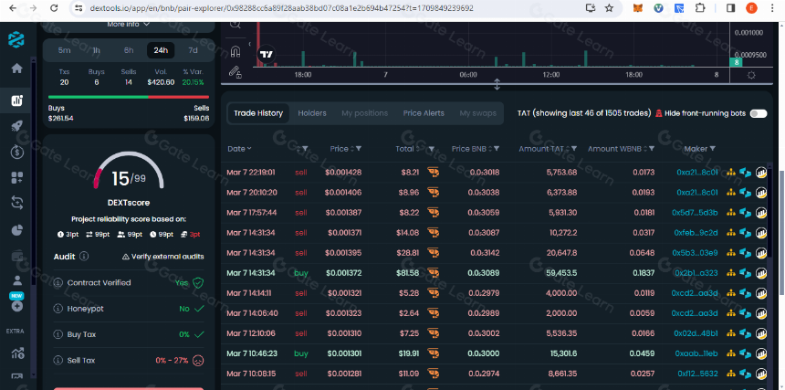This screenshot has width=785, height=390.
Task: Click the buys versus sells ratio bar
Action: (128, 97)
